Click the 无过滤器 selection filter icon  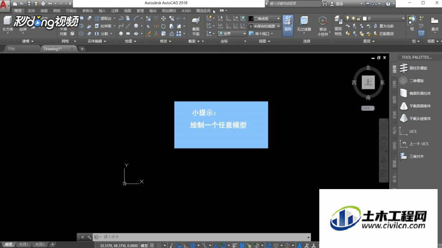(x=304, y=24)
